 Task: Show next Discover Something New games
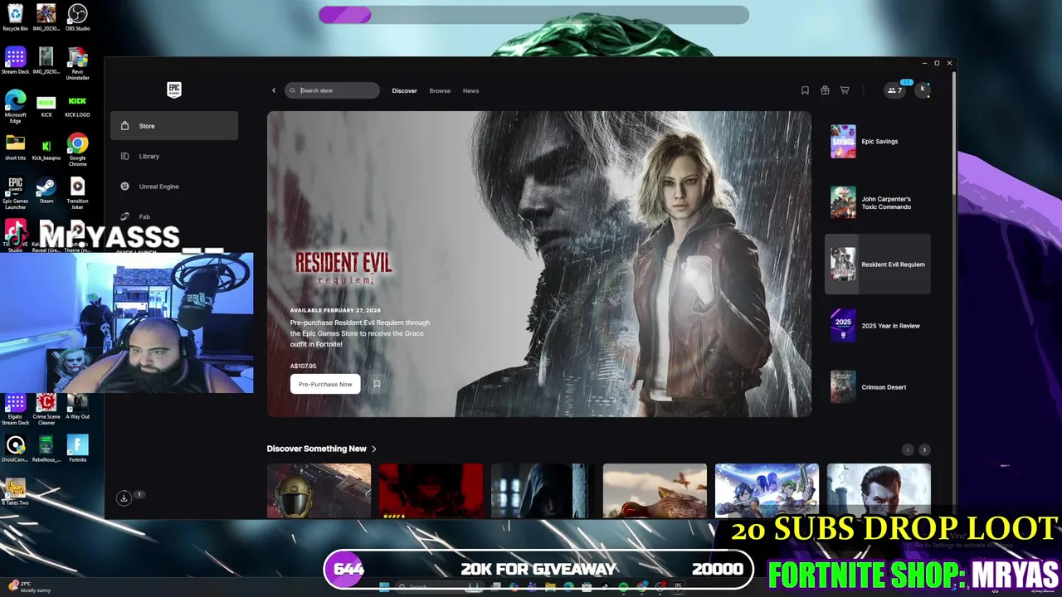(924, 449)
